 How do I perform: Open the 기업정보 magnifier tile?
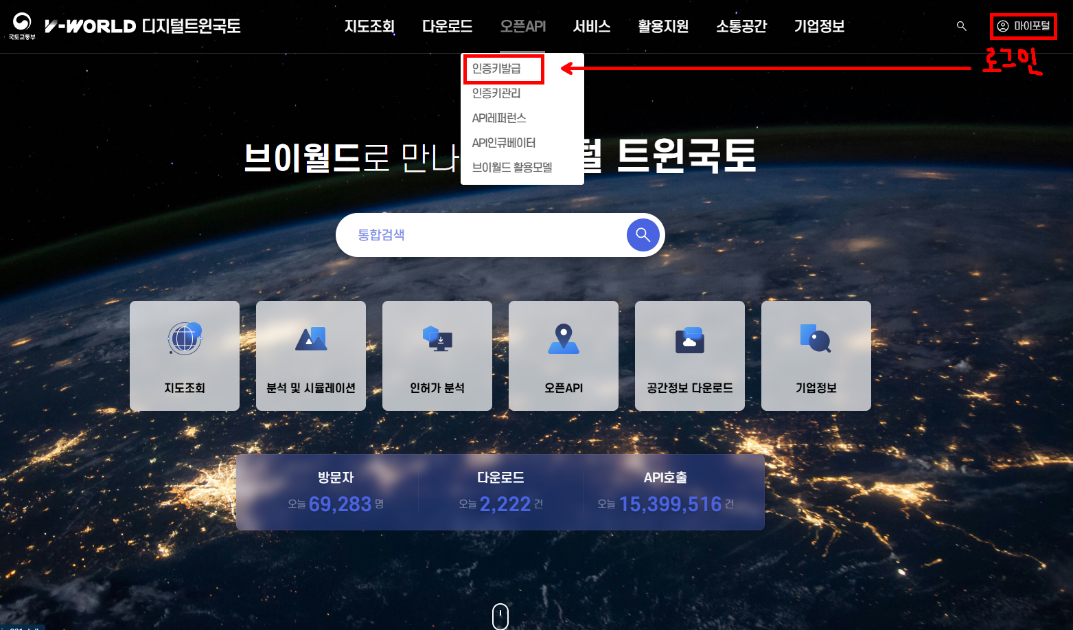(x=816, y=356)
